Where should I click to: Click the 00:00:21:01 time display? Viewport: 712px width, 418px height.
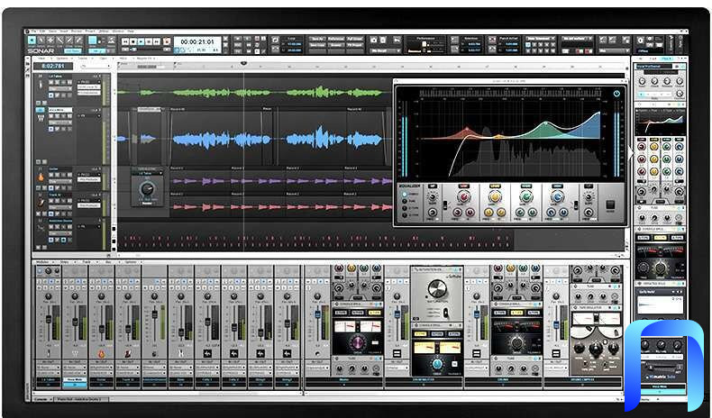(x=197, y=41)
